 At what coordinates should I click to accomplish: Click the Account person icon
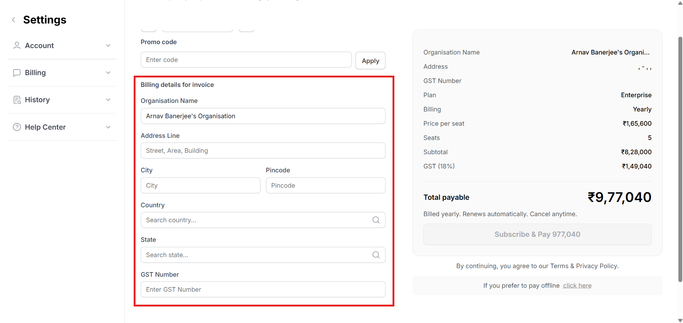[x=17, y=46]
